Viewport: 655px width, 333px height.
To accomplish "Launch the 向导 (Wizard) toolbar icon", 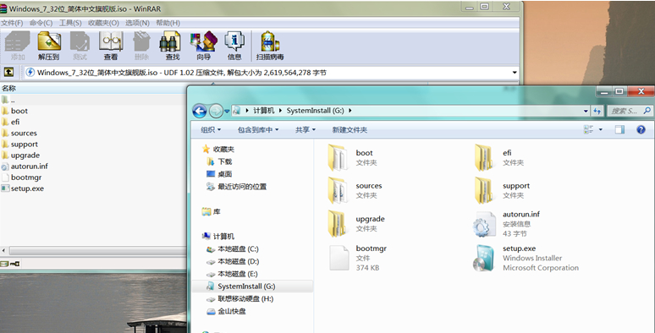I will point(203,46).
